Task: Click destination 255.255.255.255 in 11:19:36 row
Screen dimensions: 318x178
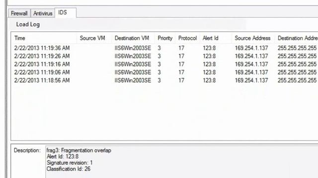Action: click(x=297, y=48)
